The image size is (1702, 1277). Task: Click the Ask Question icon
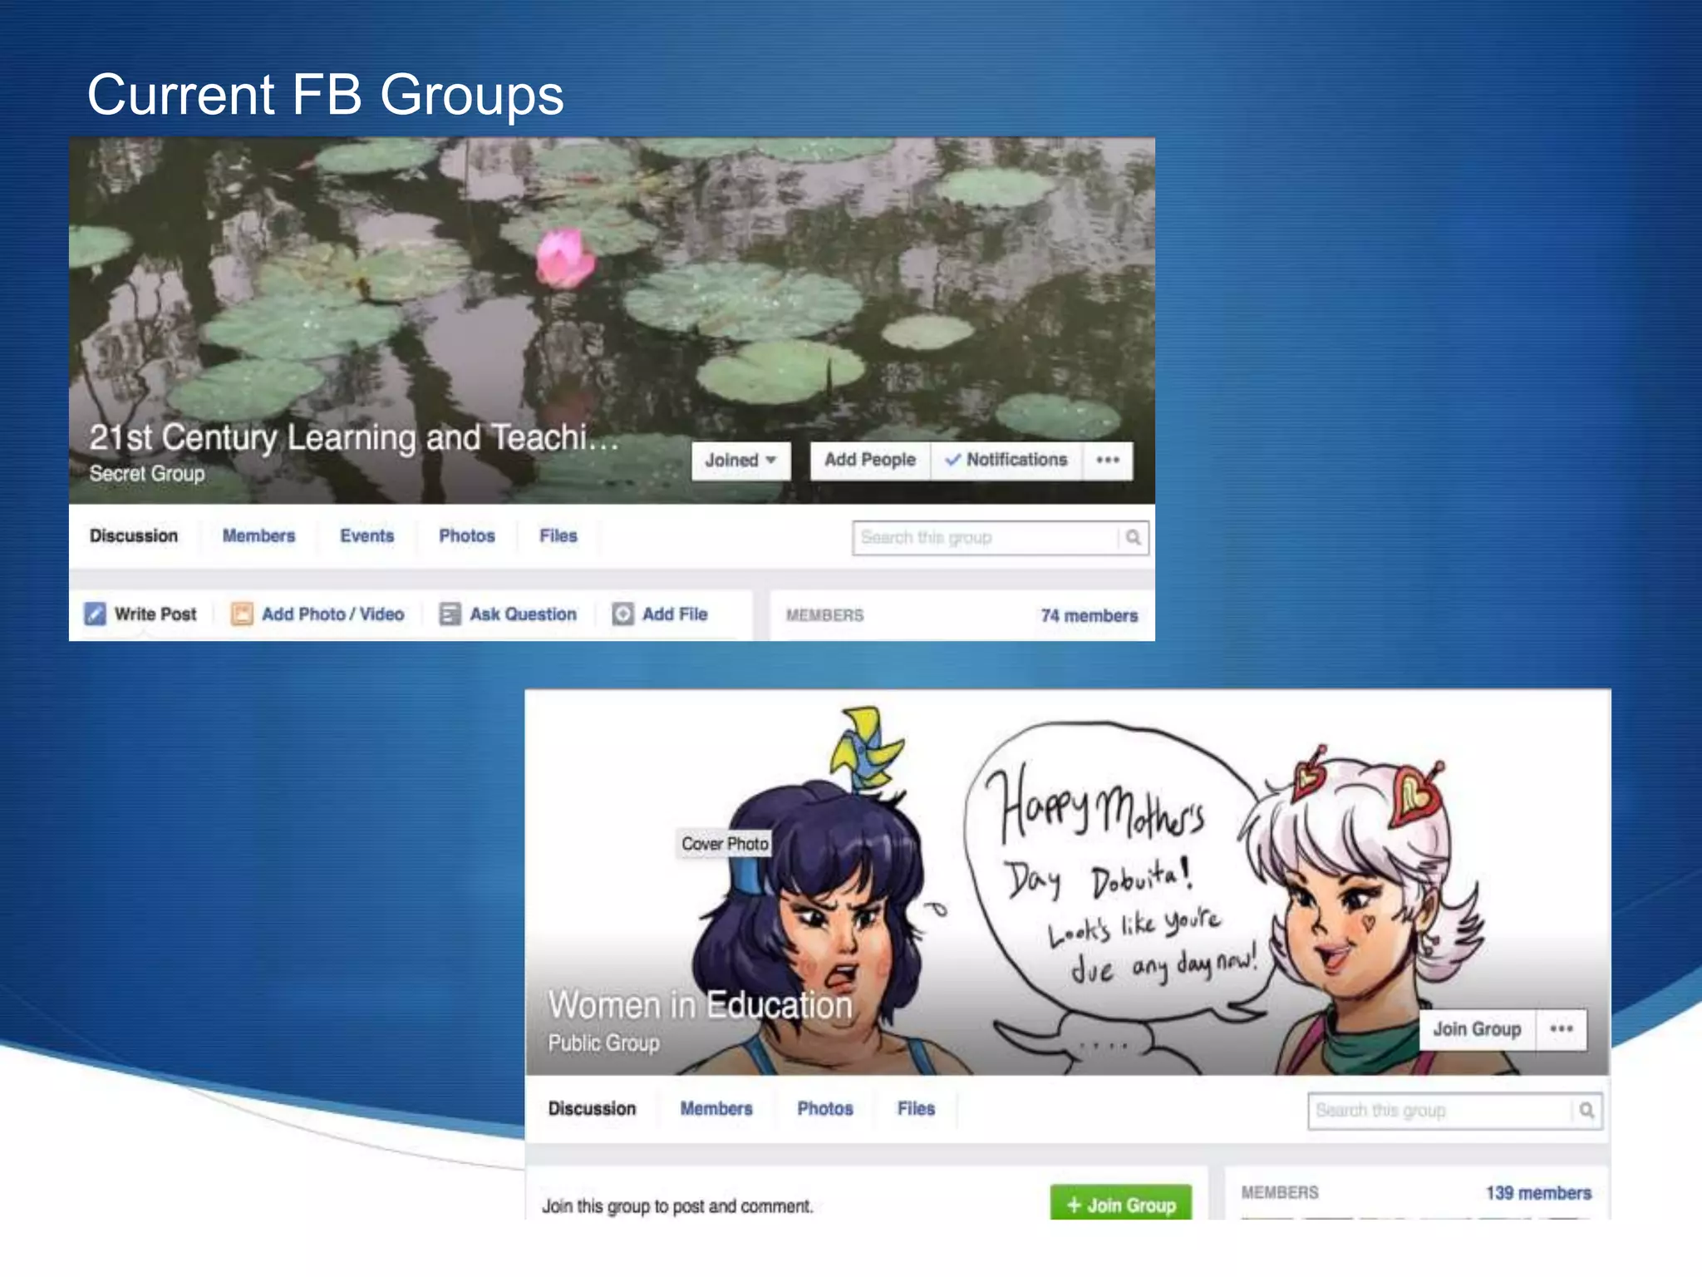click(450, 614)
